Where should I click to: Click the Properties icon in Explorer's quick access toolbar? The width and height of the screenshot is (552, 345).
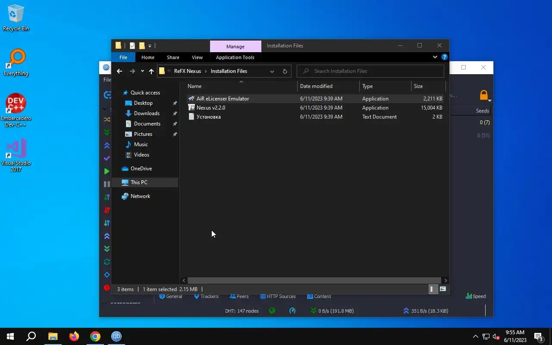click(132, 46)
